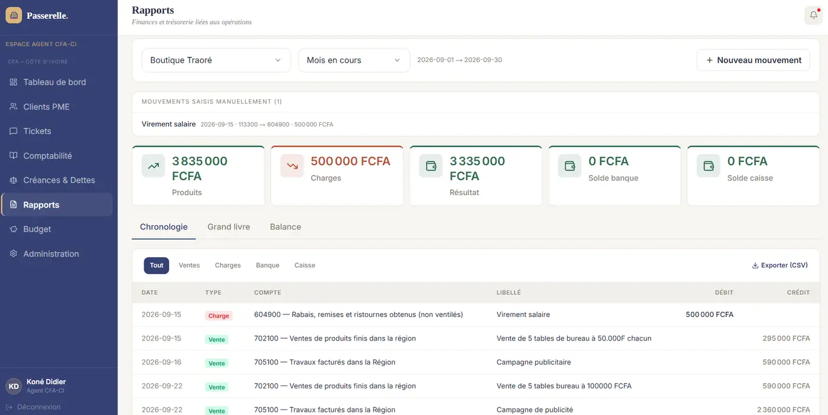Click the Créances & Dettes scale icon

tap(14, 180)
